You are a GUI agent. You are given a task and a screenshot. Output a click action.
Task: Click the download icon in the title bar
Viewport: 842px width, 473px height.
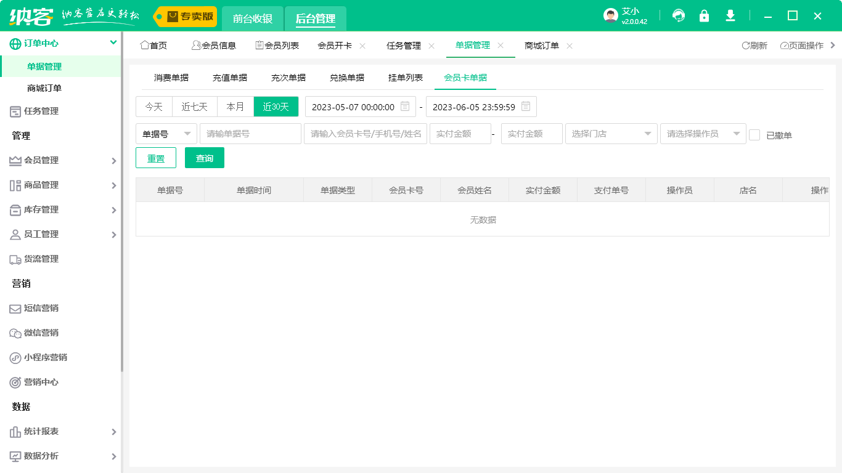[x=730, y=15]
